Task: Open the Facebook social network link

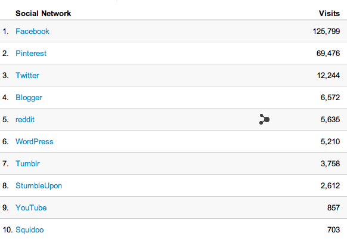Action: pyautogui.click(x=32, y=31)
